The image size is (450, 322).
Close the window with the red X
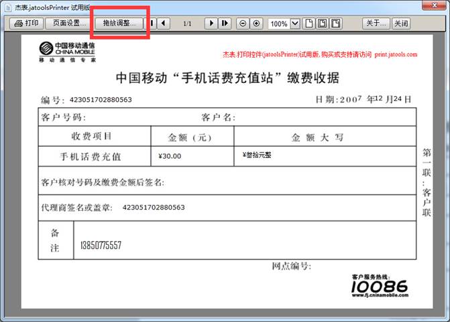pos(435,5)
